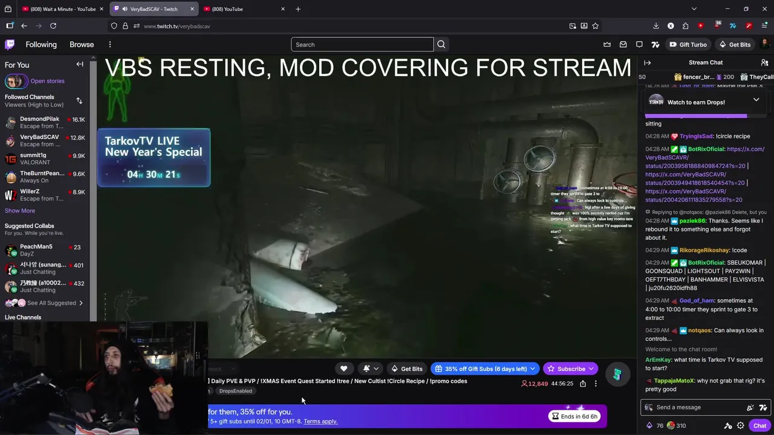Click the heart follow button
The height and width of the screenshot is (435, 774).
click(x=343, y=369)
